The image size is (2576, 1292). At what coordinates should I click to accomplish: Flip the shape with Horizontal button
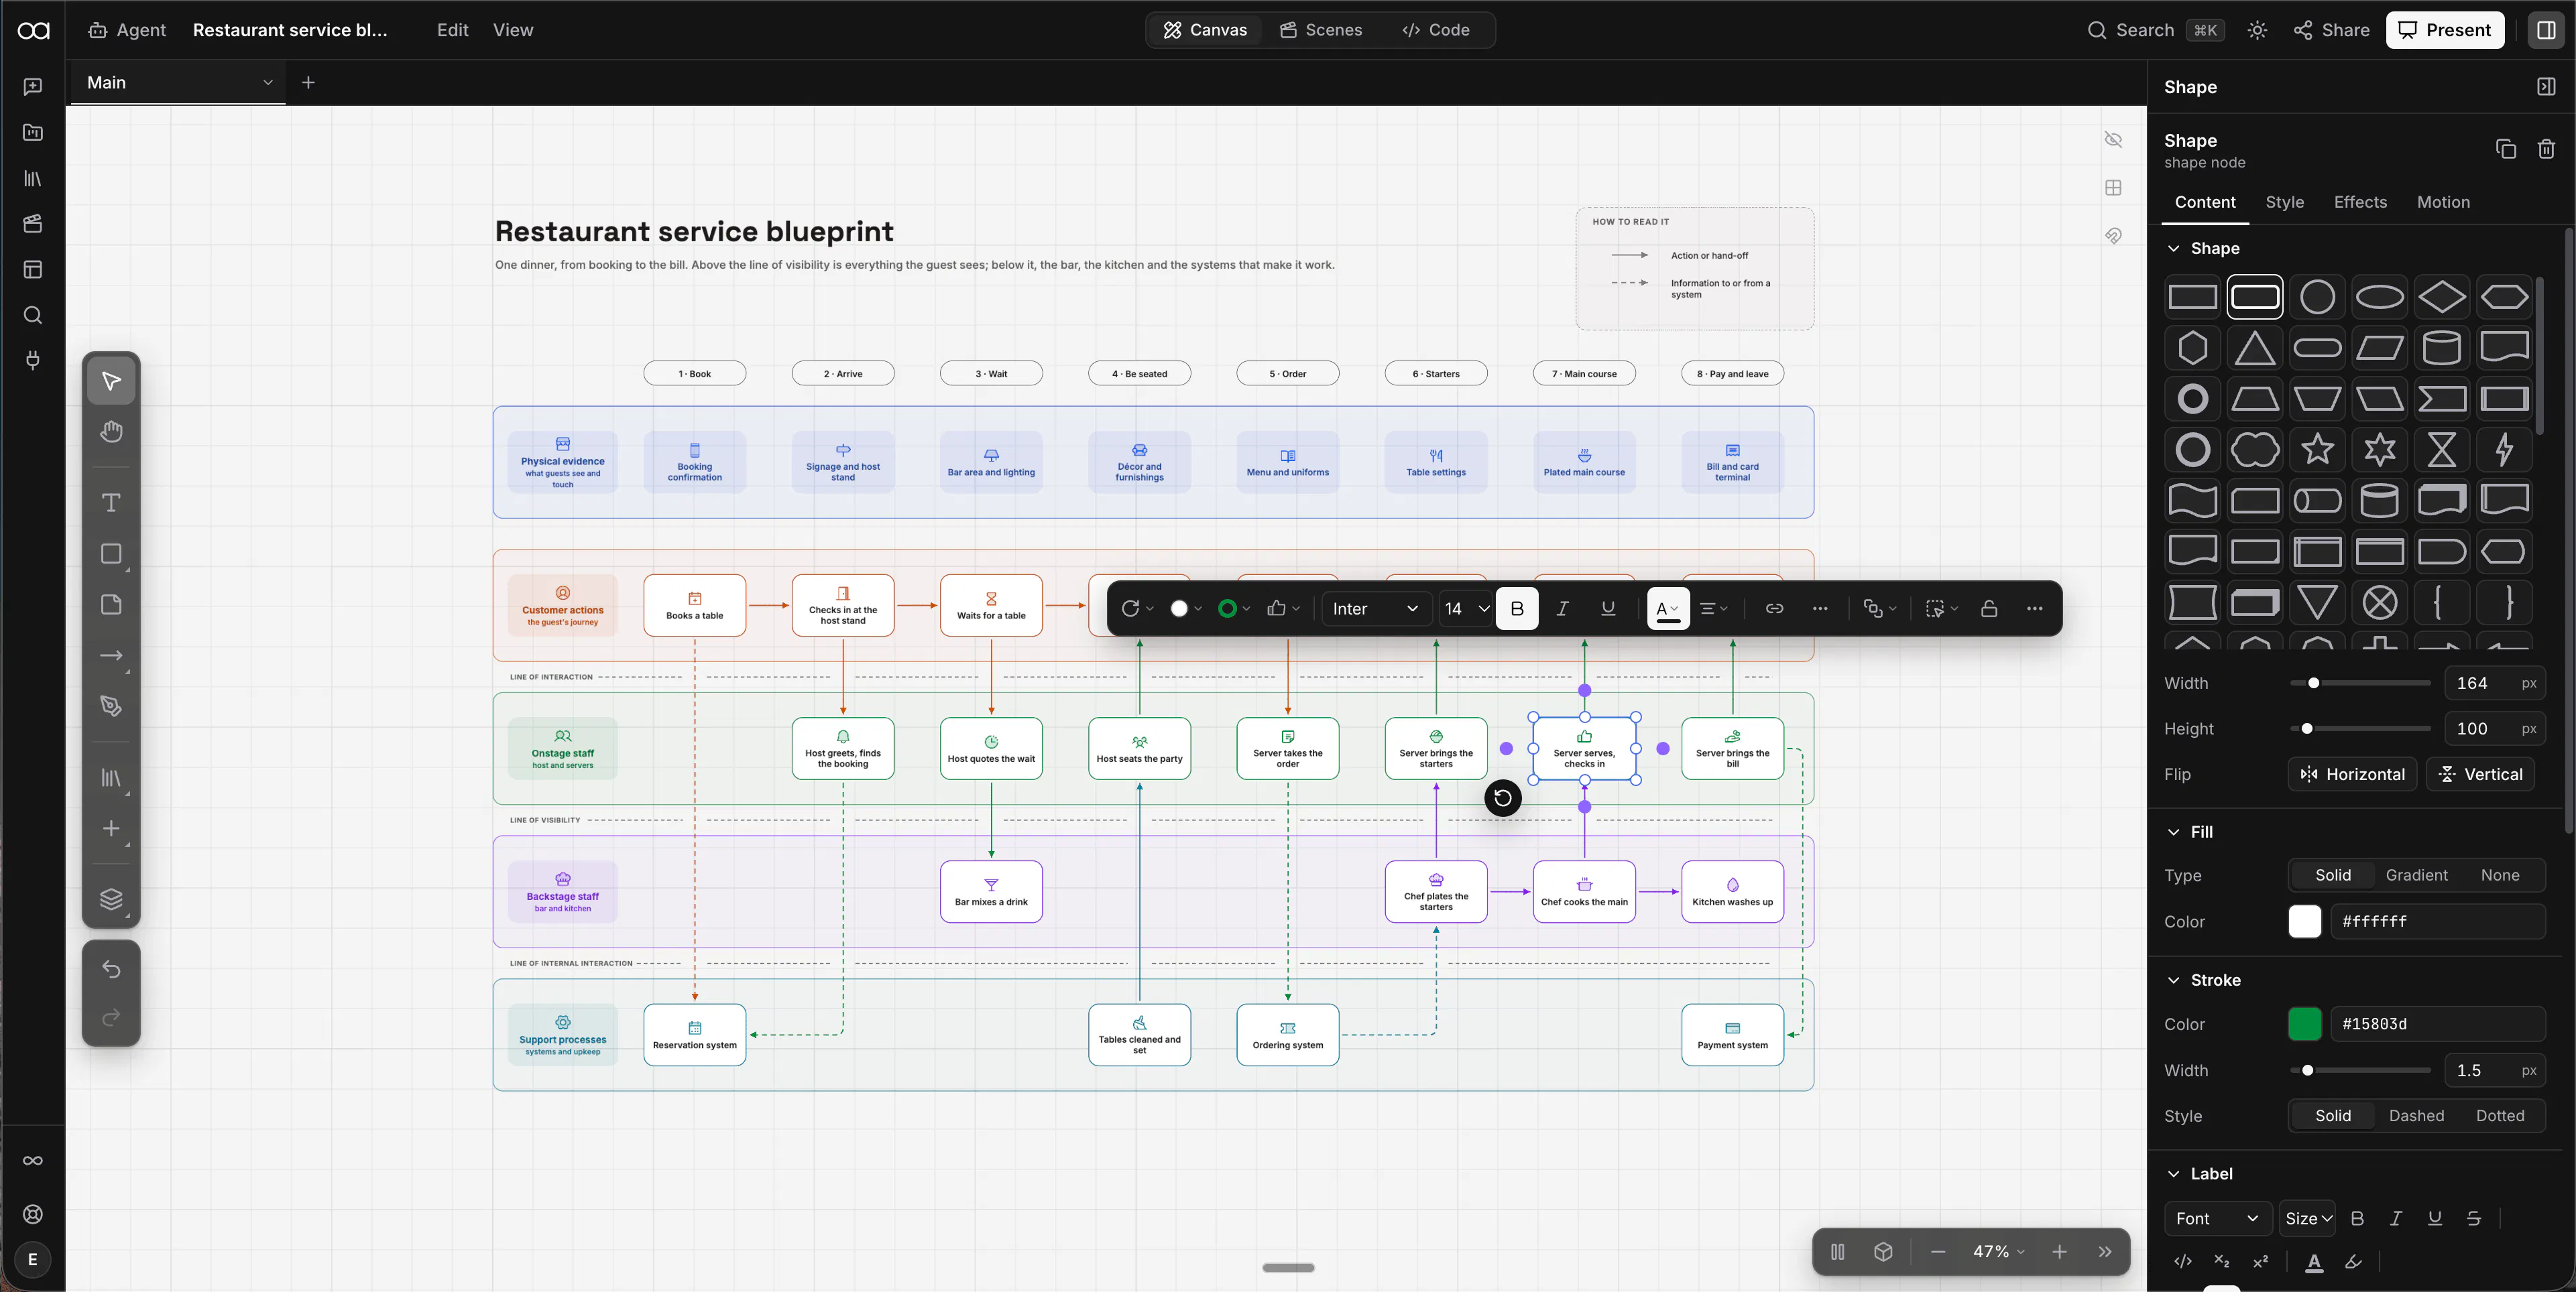click(2352, 775)
